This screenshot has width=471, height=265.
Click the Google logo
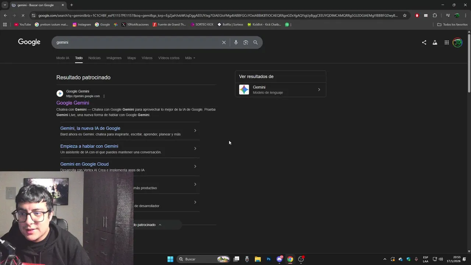pyautogui.click(x=29, y=42)
